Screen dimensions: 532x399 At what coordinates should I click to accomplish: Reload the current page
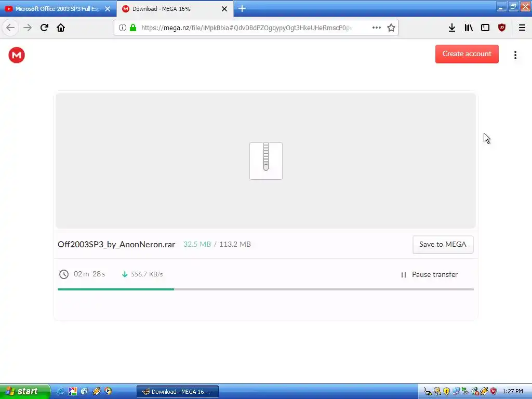click(x=44, y=28)
